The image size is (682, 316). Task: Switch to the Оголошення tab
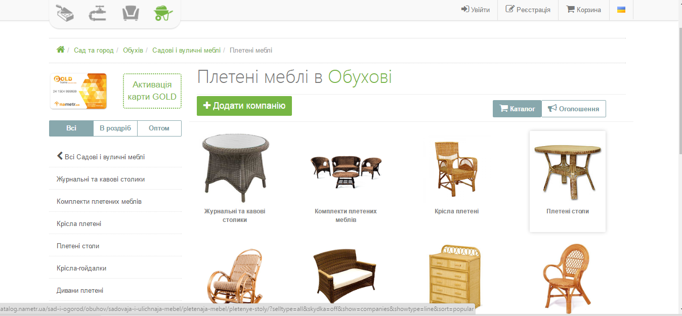574,109
